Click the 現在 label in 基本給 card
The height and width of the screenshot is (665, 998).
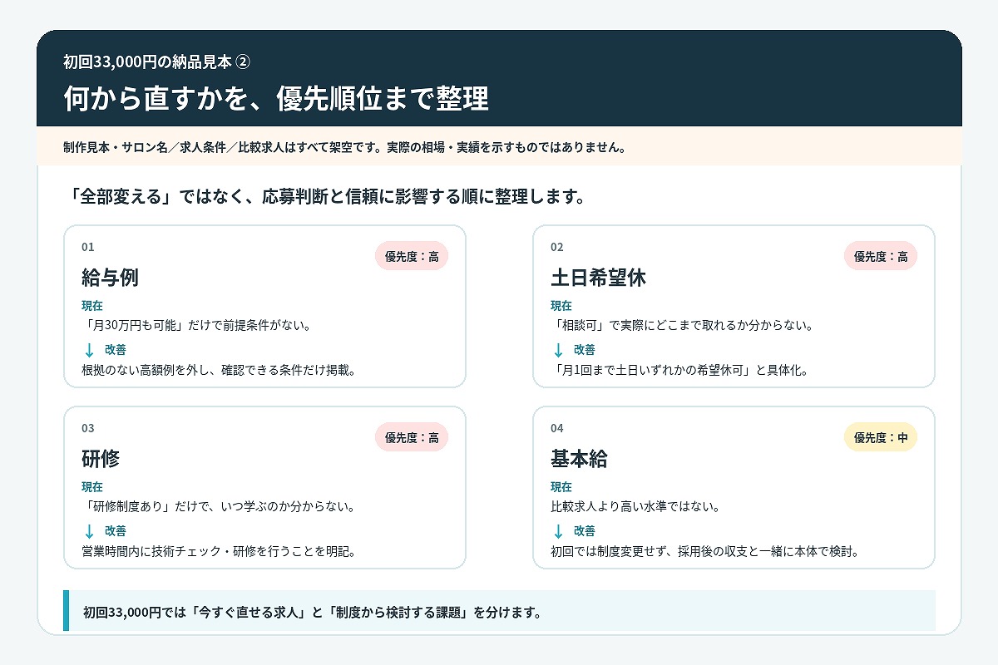[x=561, y=487]
